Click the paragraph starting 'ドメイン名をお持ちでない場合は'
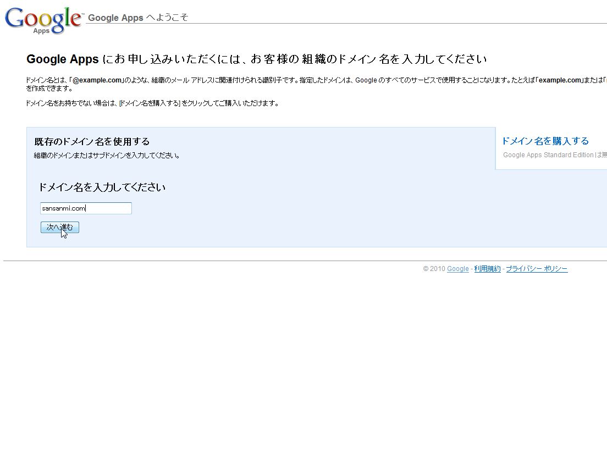Screen dimensions: 607x459 tap(152, 103)
